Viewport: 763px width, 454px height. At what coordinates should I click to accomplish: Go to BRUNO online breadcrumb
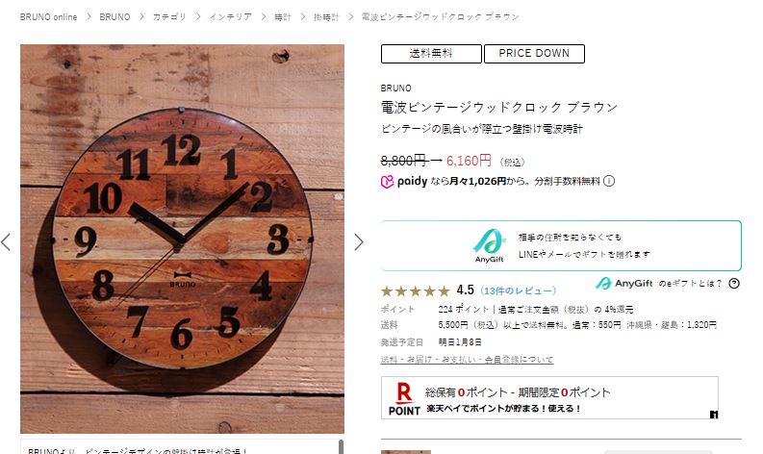tap(48, 17)
